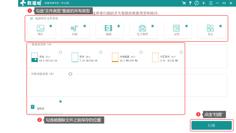Click the plus icon in title bar
The width and height of the screenshot is (236, 133).
click(204, 3)
